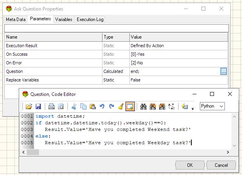Paste from clipboard in the Code Editor
242x175 pixels.
(x=93, y=106)
